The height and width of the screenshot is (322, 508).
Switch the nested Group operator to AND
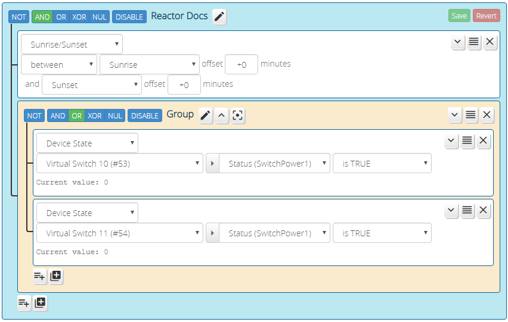point(58,116)
